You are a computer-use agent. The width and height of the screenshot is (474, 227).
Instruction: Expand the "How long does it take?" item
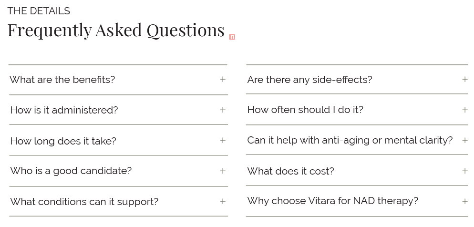click(118, 140)
